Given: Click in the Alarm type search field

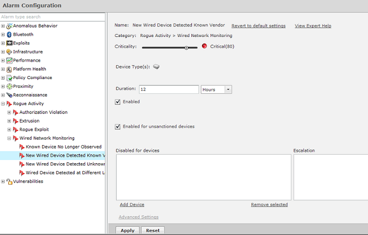Looking at the screenshot, I should 52,17.
